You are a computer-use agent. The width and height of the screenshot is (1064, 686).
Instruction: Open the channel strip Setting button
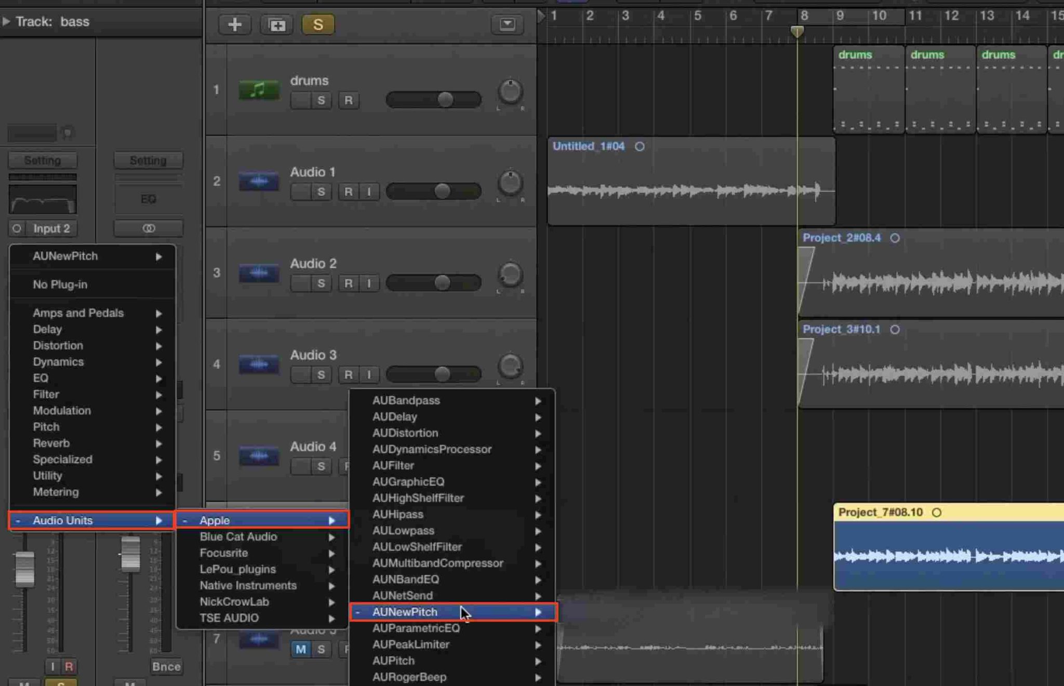pyautogui.click(x=43, y=160)
